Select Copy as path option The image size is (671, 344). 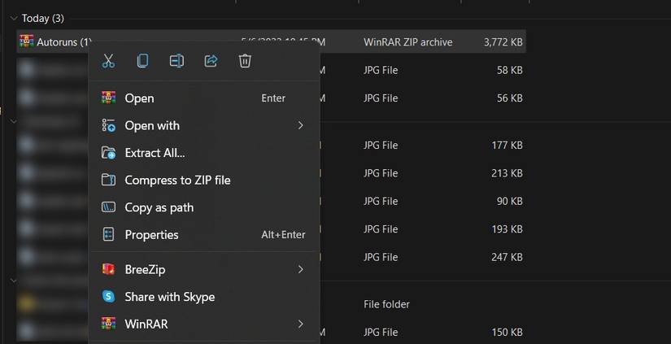[x=159, y=207]
